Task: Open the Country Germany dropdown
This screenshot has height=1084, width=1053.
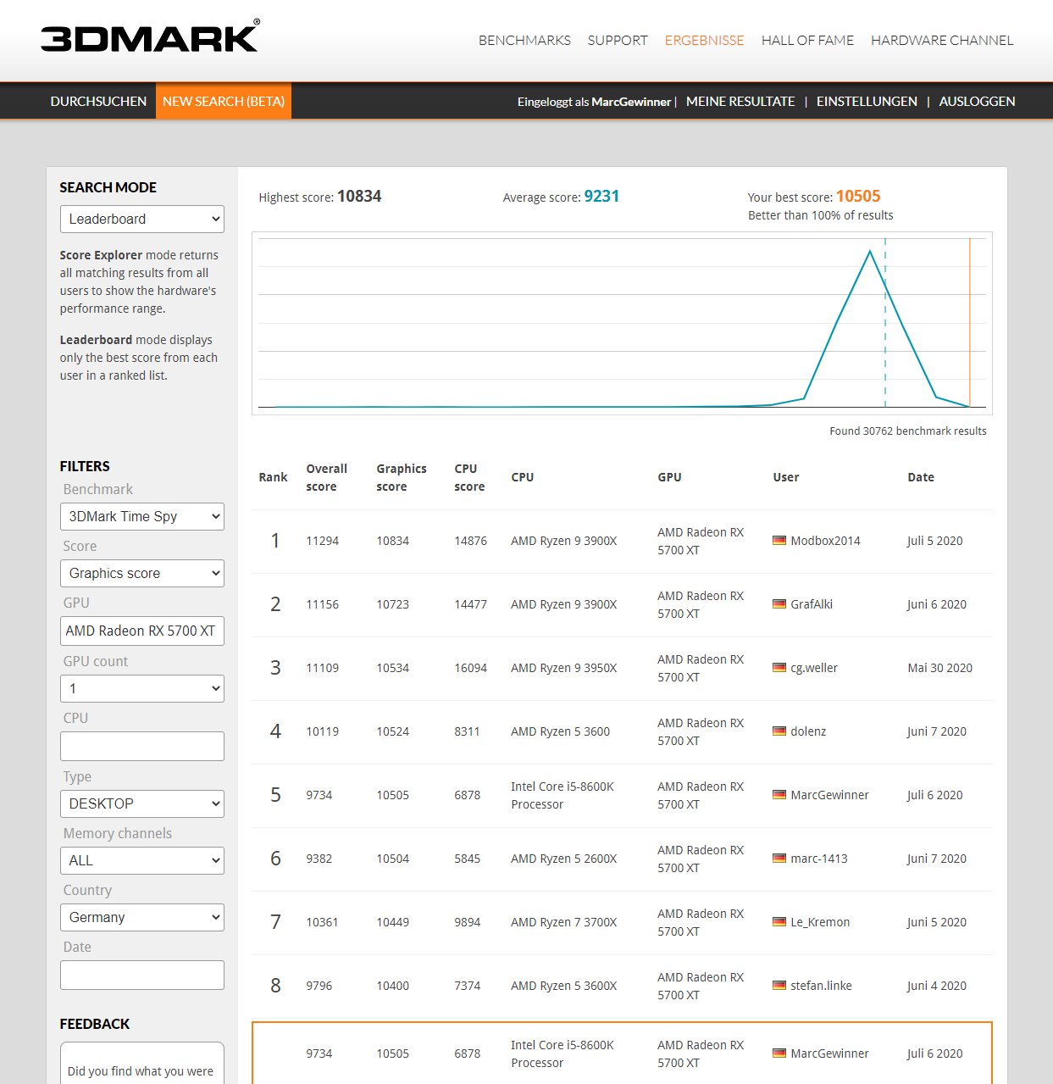Action: [142, 917]
